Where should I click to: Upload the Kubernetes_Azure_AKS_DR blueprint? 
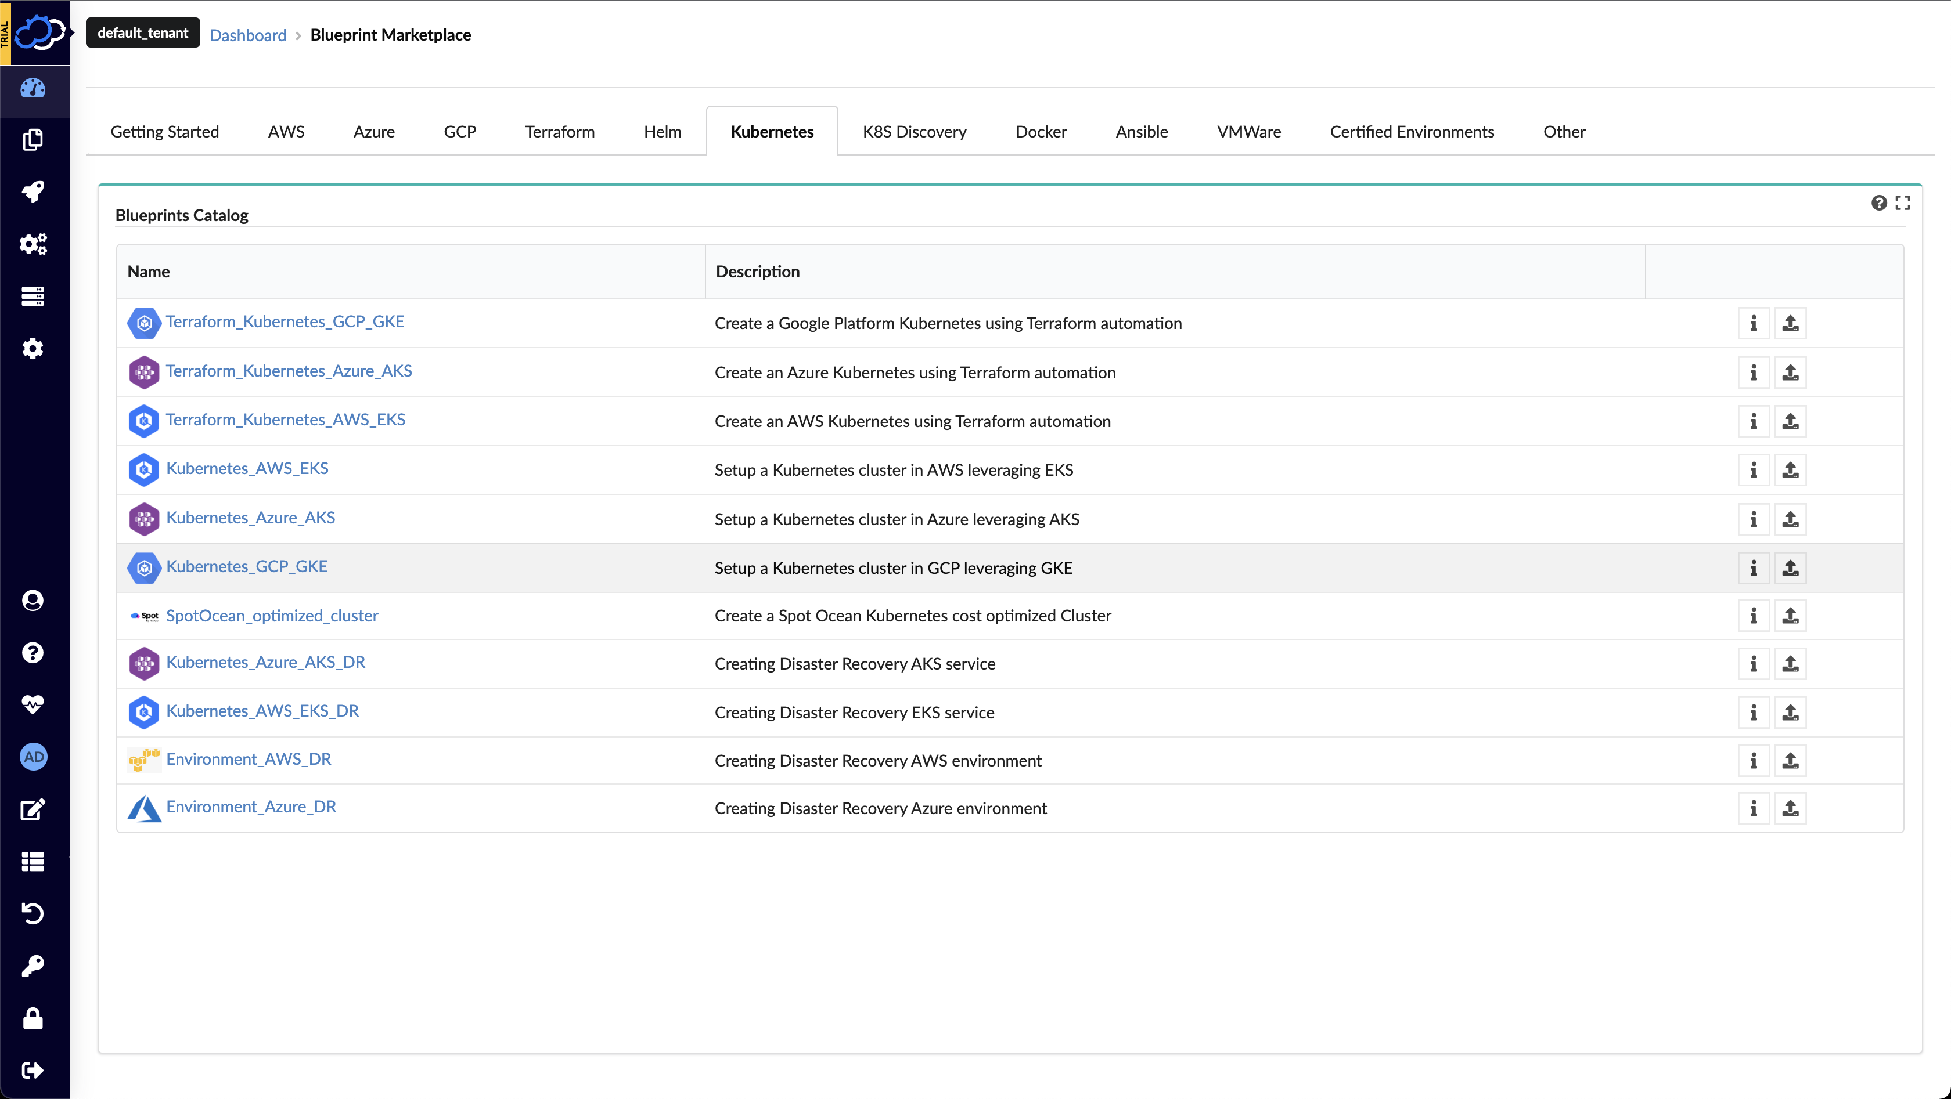click(1790, 664)
